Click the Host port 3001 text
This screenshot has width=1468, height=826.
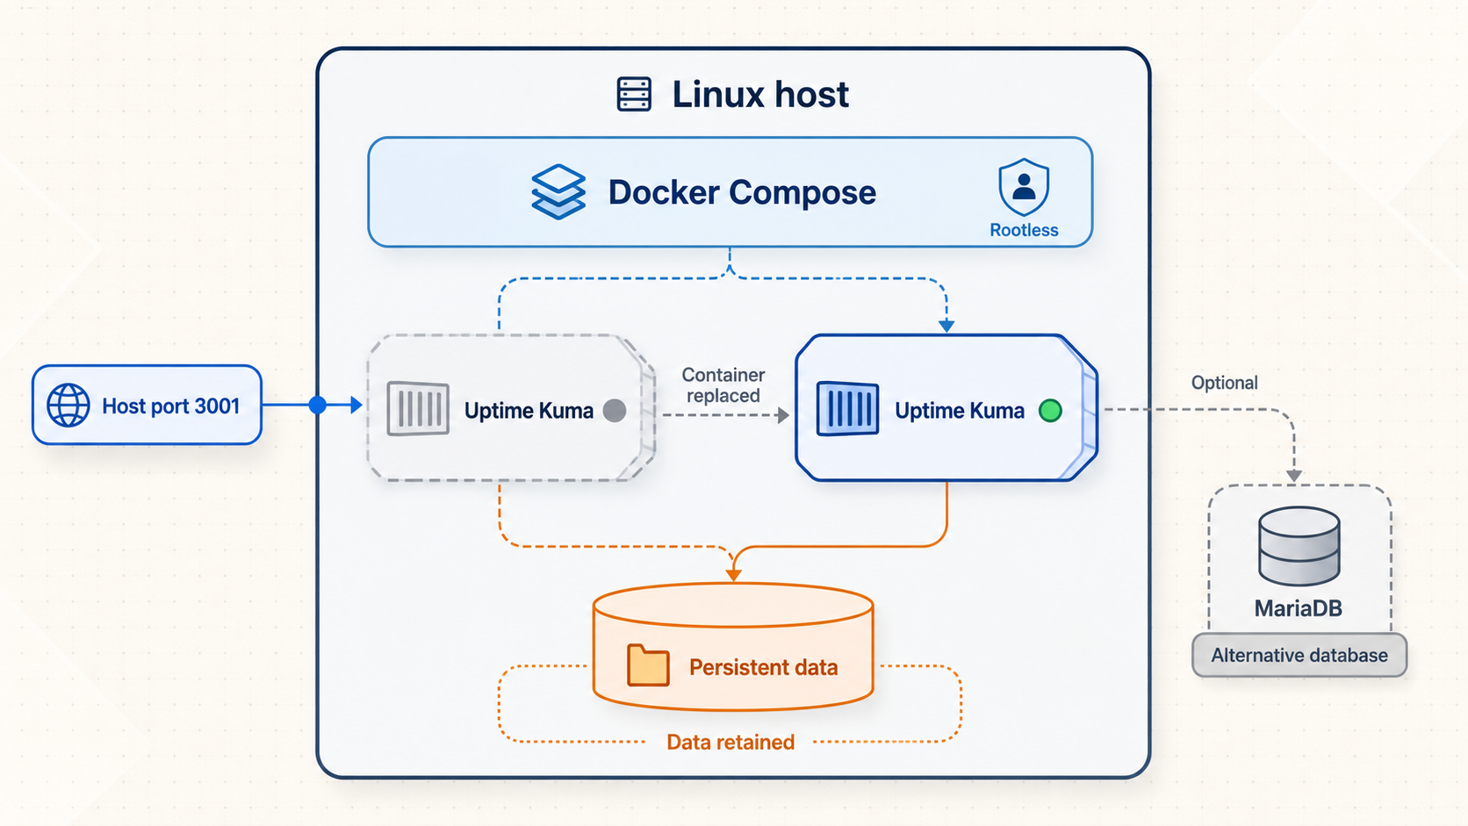point(170,406)
